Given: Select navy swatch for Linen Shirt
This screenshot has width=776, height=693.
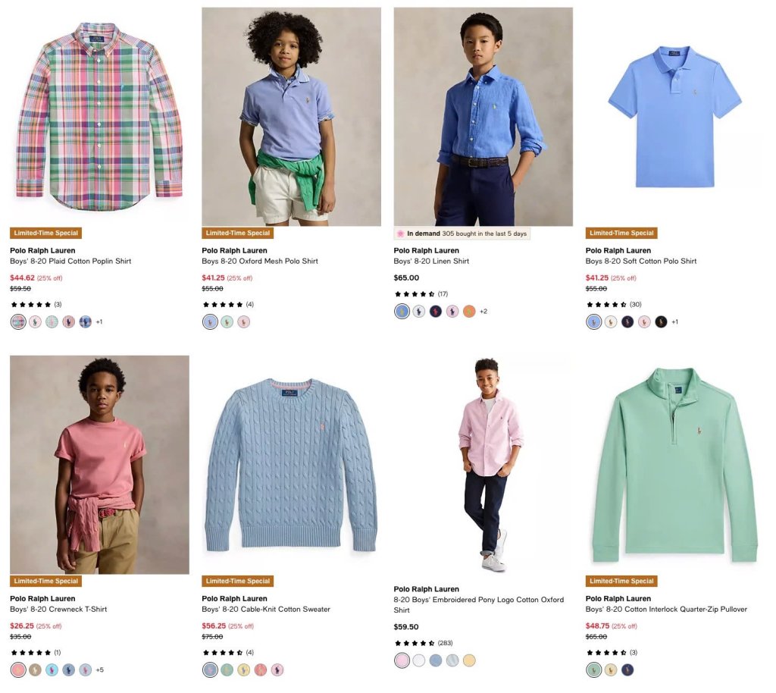Looking at the screenshot, I should click(x=436, y=312).
